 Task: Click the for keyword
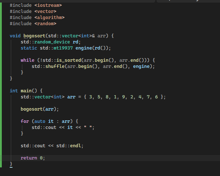tap(25, 121)
